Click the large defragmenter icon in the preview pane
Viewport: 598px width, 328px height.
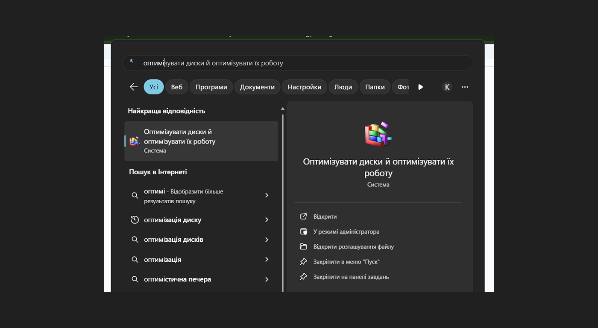(378, 134)
